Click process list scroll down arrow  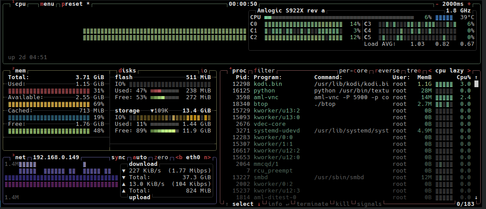click(476, 197)
